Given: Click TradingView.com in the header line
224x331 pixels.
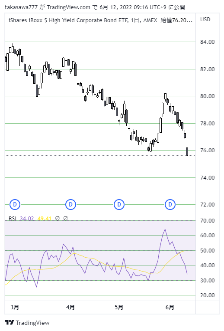Looking at the screenshot, I should (69, 7).
